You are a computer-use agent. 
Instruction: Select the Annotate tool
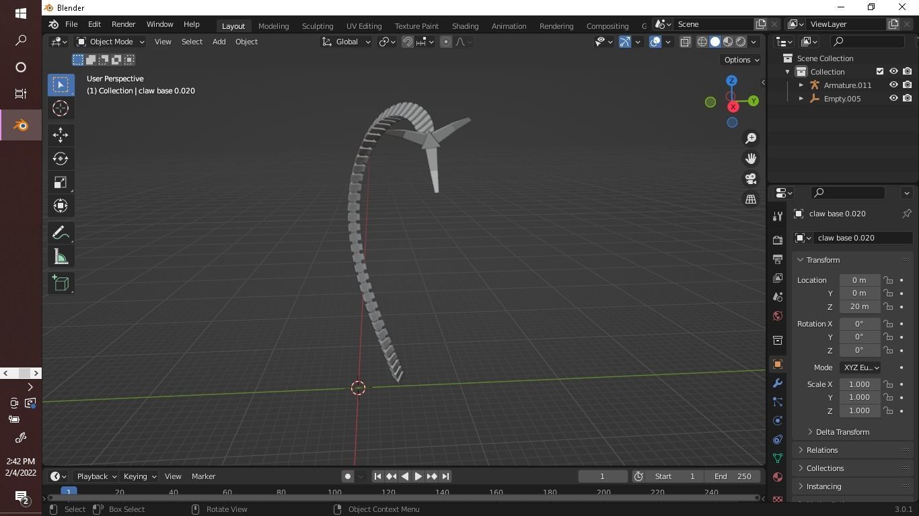(x=61, y=232)
